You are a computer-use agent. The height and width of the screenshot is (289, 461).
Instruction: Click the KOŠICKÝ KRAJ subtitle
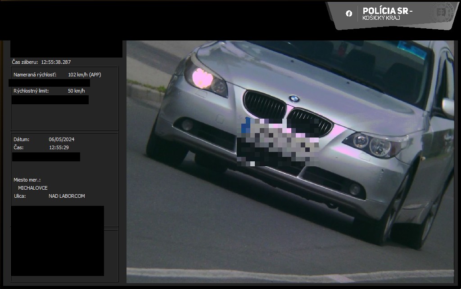pos(381,18)
